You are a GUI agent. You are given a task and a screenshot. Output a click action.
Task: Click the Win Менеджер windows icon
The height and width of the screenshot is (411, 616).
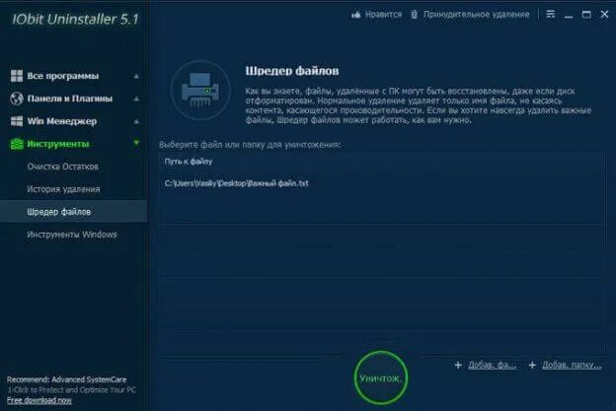point(17,121)
